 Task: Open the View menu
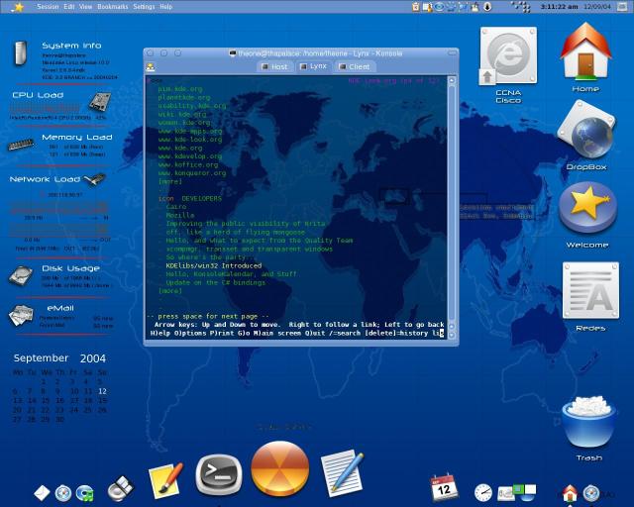coord(85,7)
